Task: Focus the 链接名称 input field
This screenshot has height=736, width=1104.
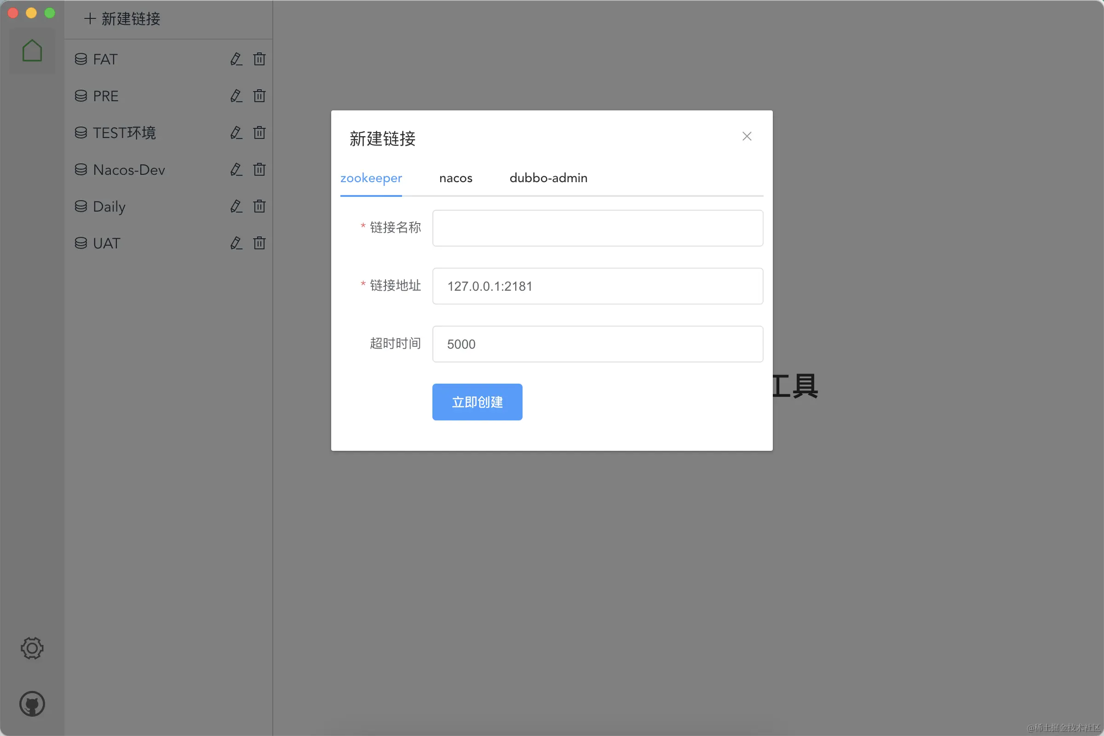Action: [597, 228]
